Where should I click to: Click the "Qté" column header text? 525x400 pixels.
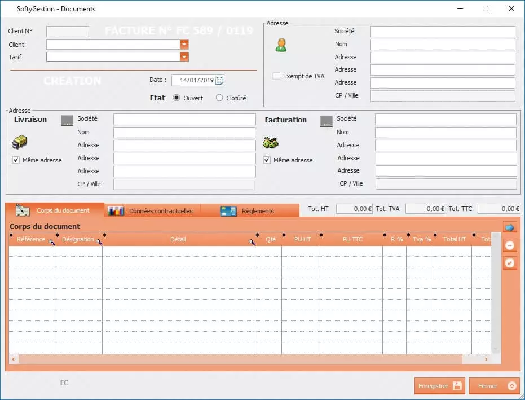[271, 239]
